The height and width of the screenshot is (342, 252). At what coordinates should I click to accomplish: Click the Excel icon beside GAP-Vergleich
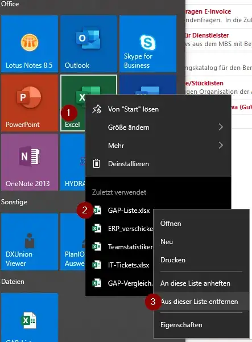pos(97,283)
